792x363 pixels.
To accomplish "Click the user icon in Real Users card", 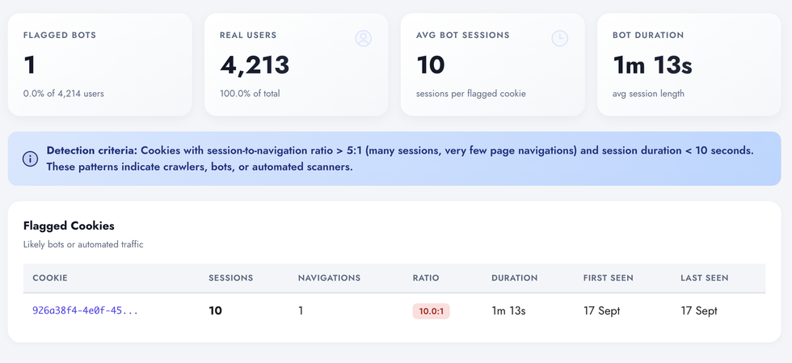I will tap(363, 39).
